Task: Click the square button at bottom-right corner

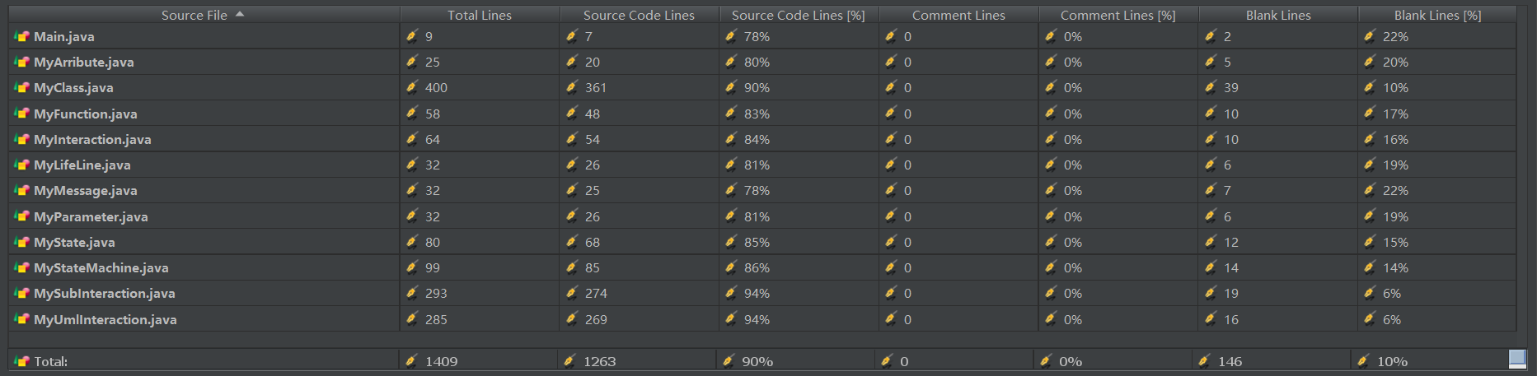Action: (1517, 358)
